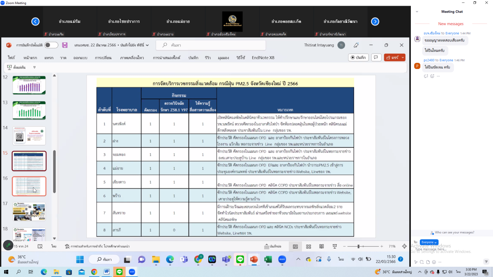
Task: Toggle the notes pane button บันทึกย่อ
Action: (x=273, y=246)
